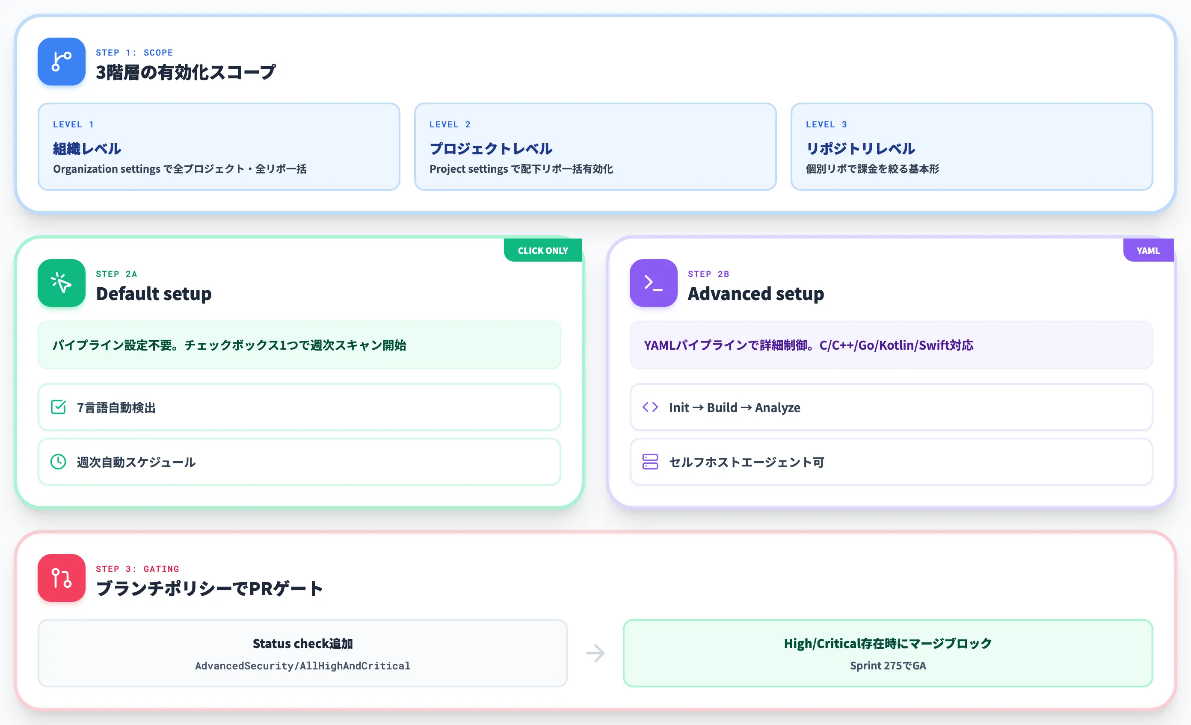Click the clock icon beside 週次自動スケジュール
This screenshot has width=1191, height=725.
tap(59, 462)
